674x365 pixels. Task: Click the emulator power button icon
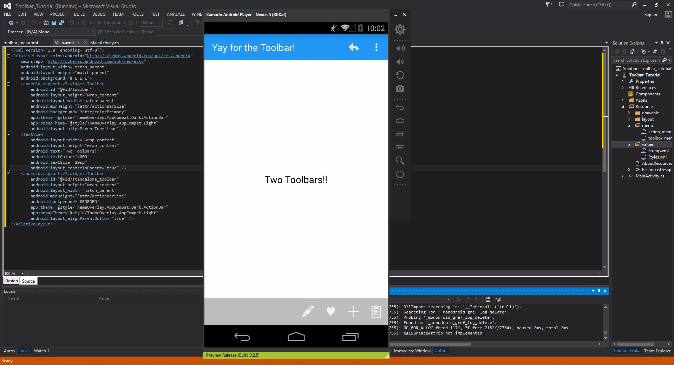click(400, 174)
